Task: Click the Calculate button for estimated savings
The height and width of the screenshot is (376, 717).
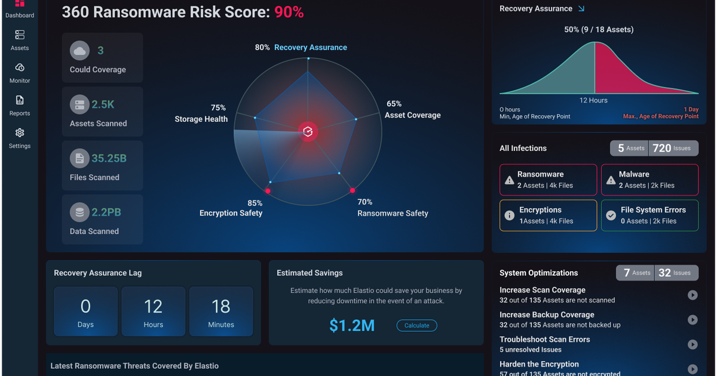Action: 416,325
